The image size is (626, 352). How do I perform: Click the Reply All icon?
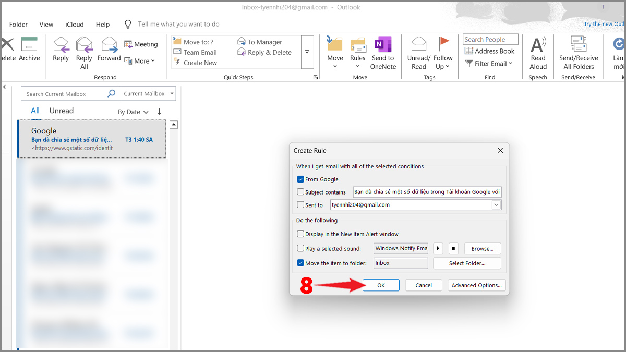pyautogui.click(x=84, y=44)
